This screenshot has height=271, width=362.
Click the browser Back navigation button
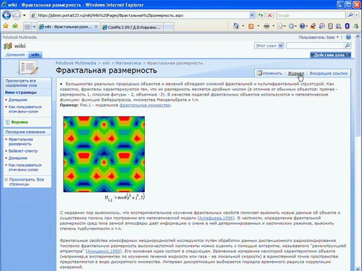9,15
